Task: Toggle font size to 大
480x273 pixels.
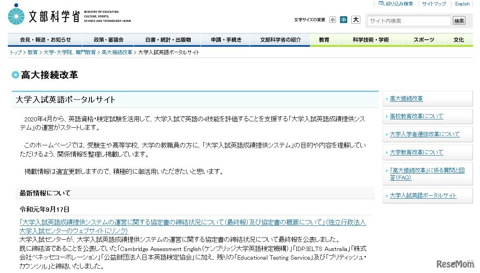Action: click(x=356, y=19)
